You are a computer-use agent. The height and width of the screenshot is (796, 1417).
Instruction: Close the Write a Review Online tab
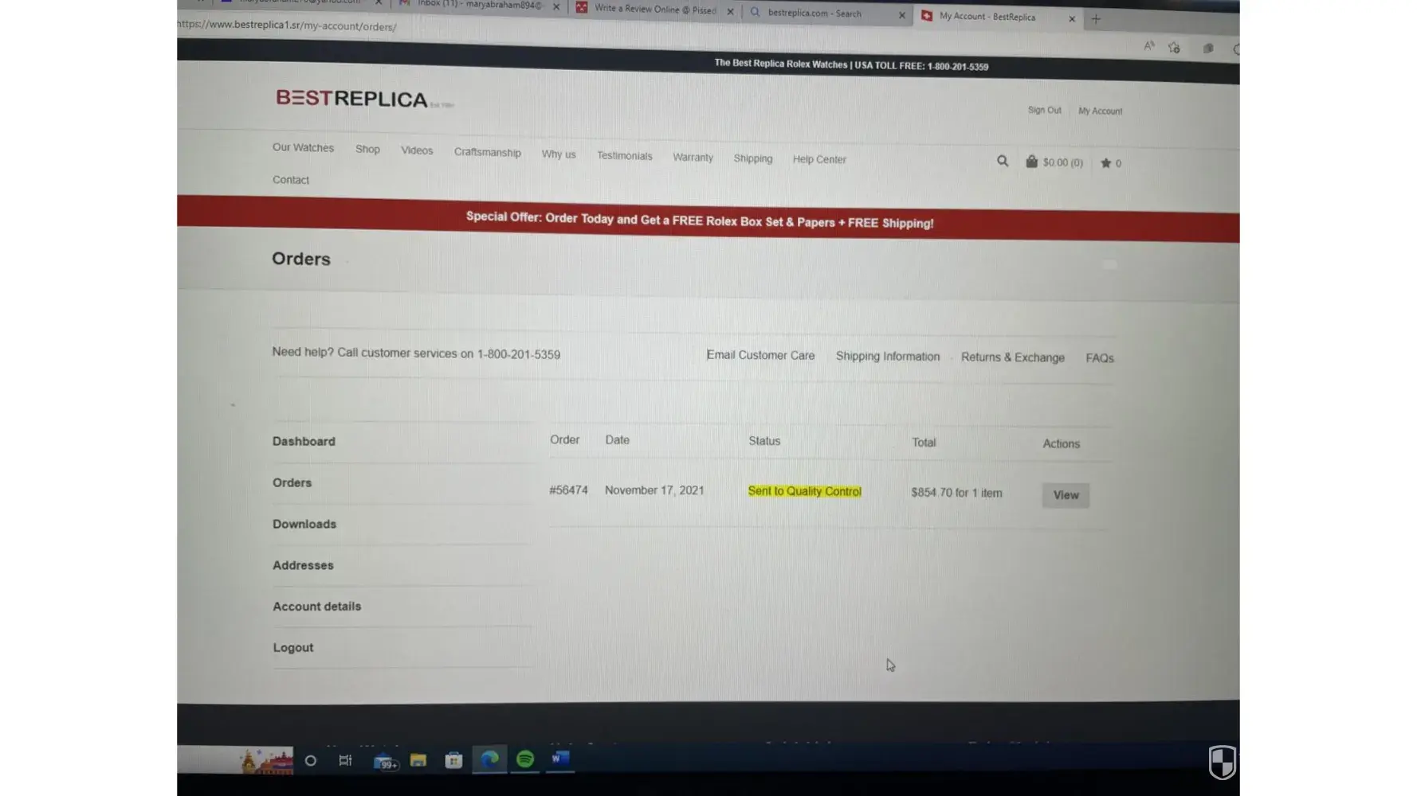tap(730, 11)
